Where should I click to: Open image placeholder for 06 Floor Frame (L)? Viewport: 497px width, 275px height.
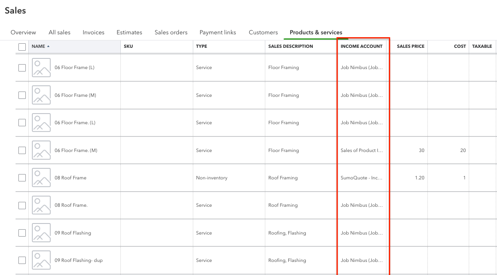(x=41, y=67)
